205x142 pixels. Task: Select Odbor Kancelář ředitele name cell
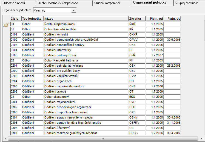click(x=86, y=29)
